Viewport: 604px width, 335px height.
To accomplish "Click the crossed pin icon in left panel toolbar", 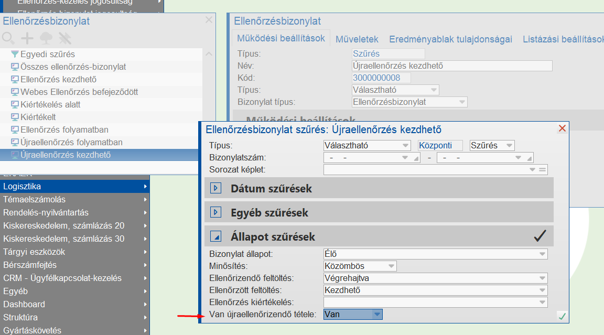I will click(x=64, y=38).
